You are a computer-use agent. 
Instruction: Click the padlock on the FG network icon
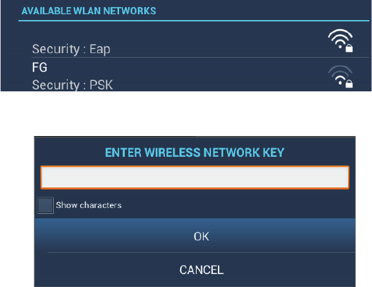tap(349, 84)
